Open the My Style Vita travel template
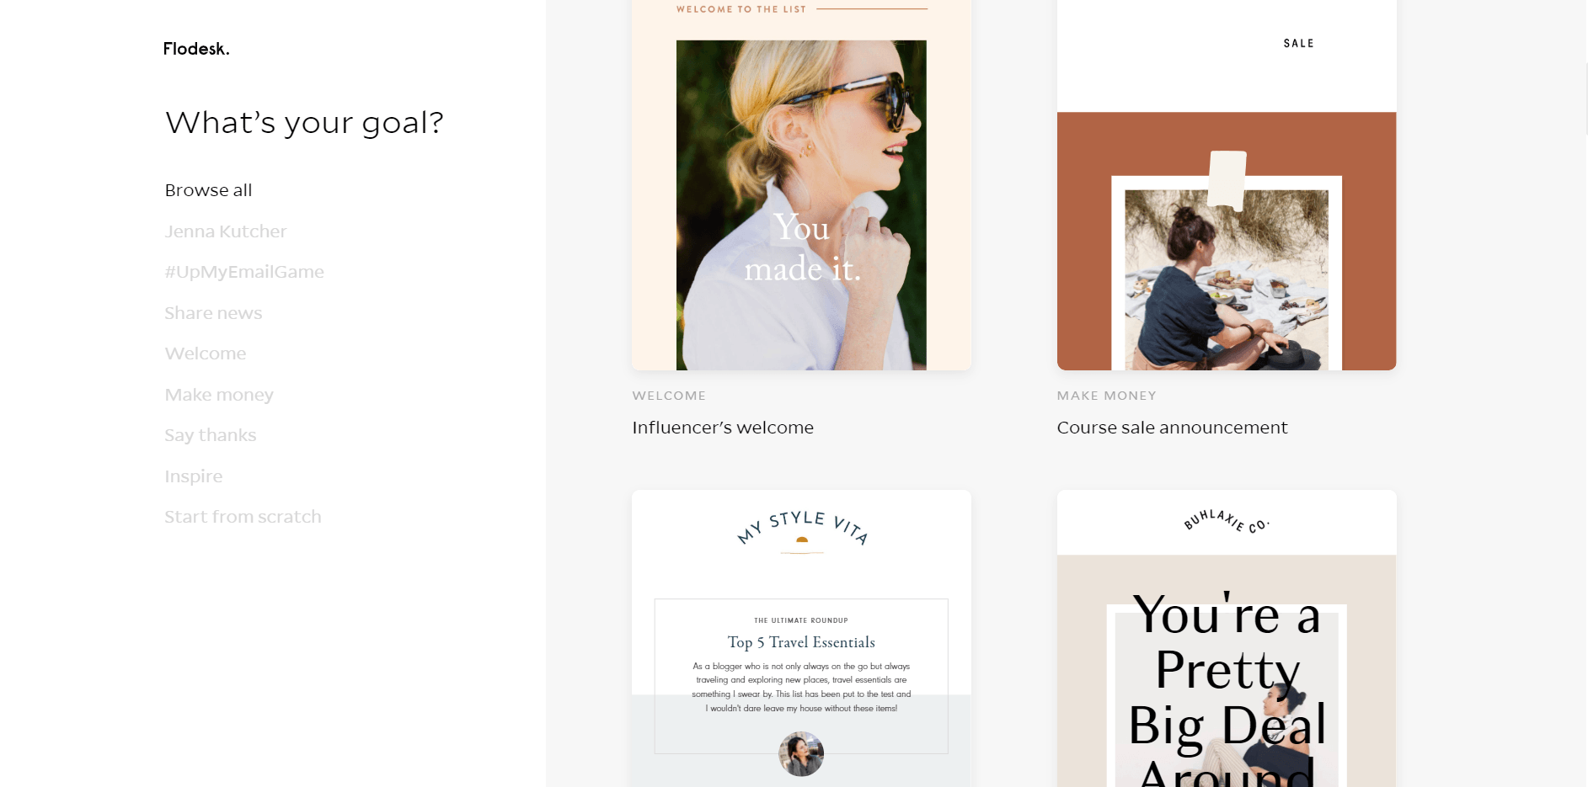This screenshot has width=1588, height=787. click(801, 638)
